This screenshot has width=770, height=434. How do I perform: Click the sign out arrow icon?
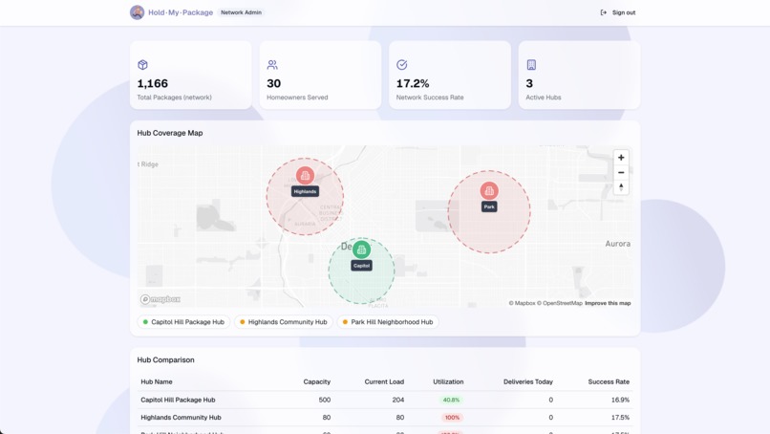point(604,12)
